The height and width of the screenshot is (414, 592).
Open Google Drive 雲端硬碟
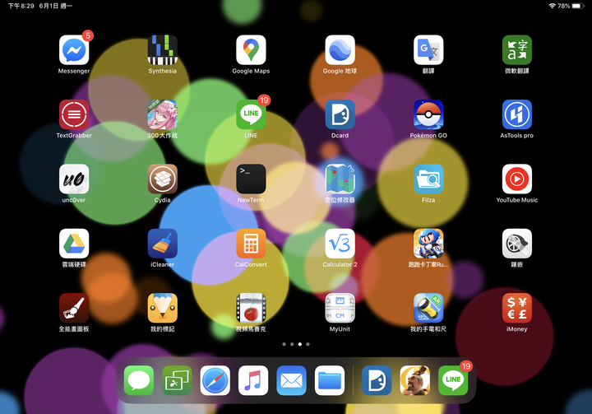(74, 244)
